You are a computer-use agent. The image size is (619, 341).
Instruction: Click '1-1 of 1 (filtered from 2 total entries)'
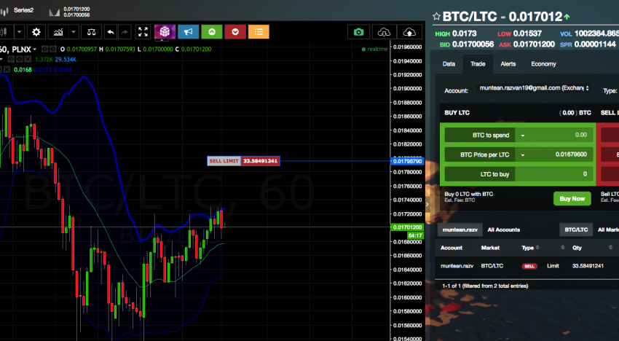click(485, 286)
